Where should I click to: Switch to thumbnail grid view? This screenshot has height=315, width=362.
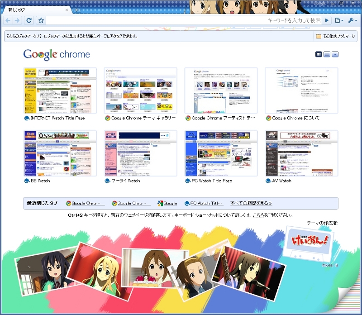(x=319, y=54)
